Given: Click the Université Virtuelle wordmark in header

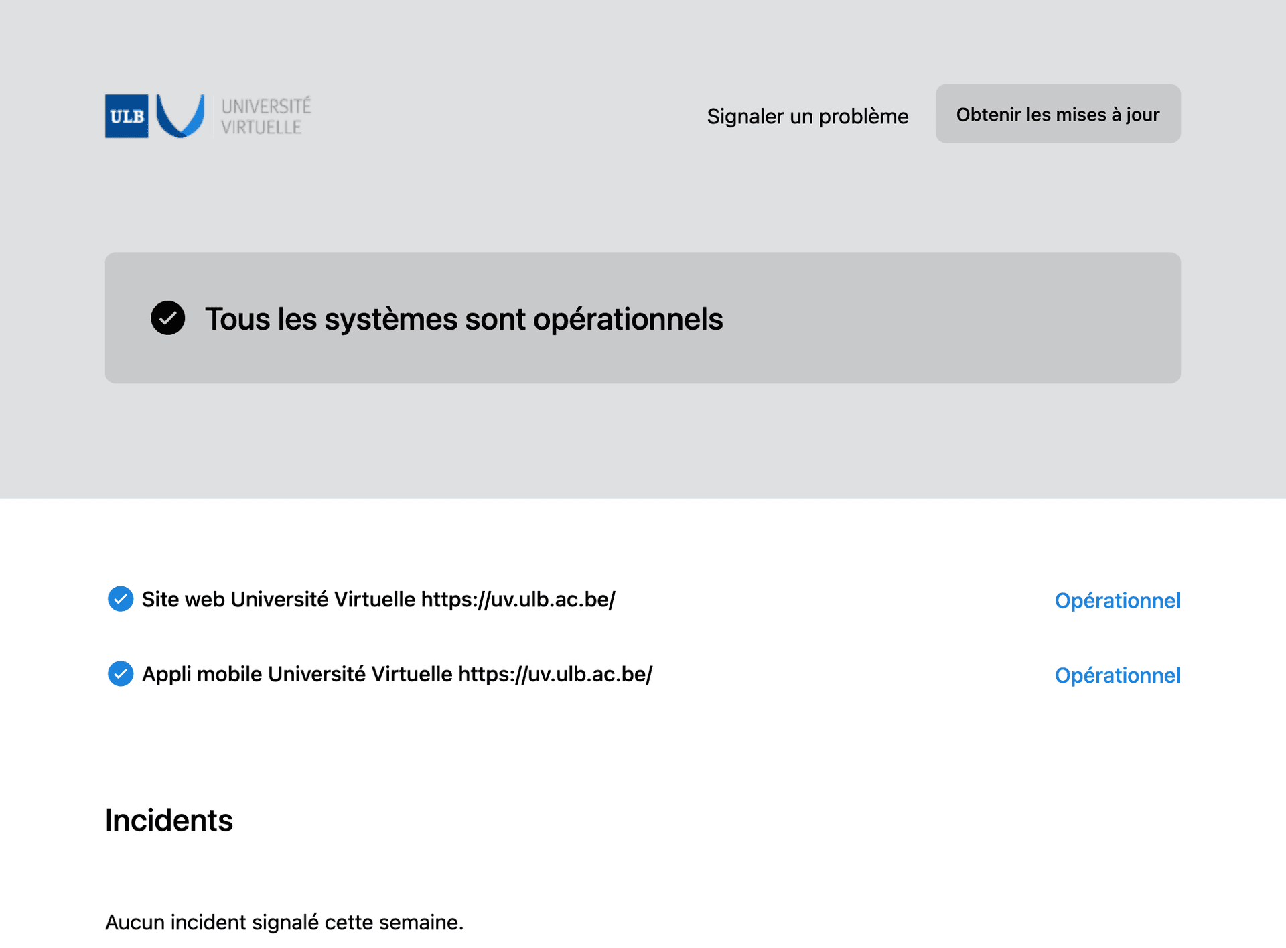Looking at the screenshot, I should [x=266, y=116].
